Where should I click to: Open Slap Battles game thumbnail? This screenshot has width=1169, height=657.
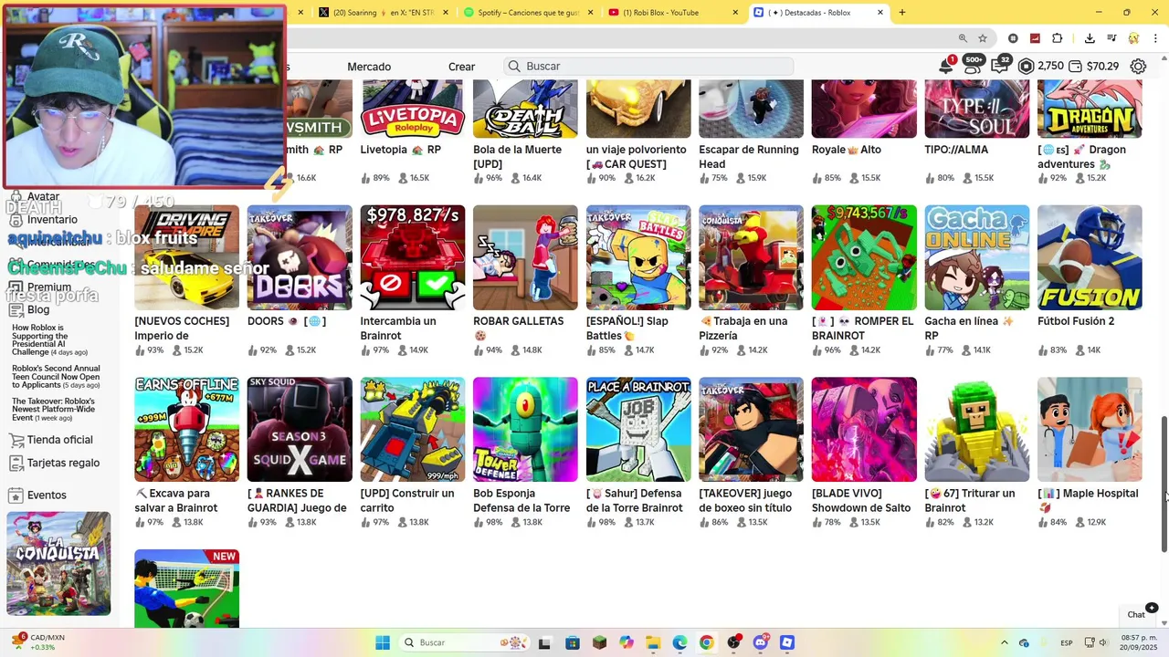pos(638,257)
